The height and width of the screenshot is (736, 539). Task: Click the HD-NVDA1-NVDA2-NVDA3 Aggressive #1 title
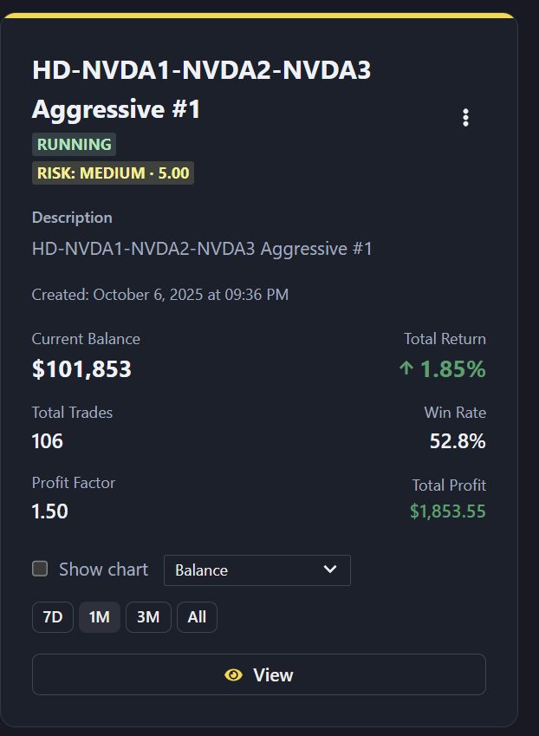(x=201, y=89)
